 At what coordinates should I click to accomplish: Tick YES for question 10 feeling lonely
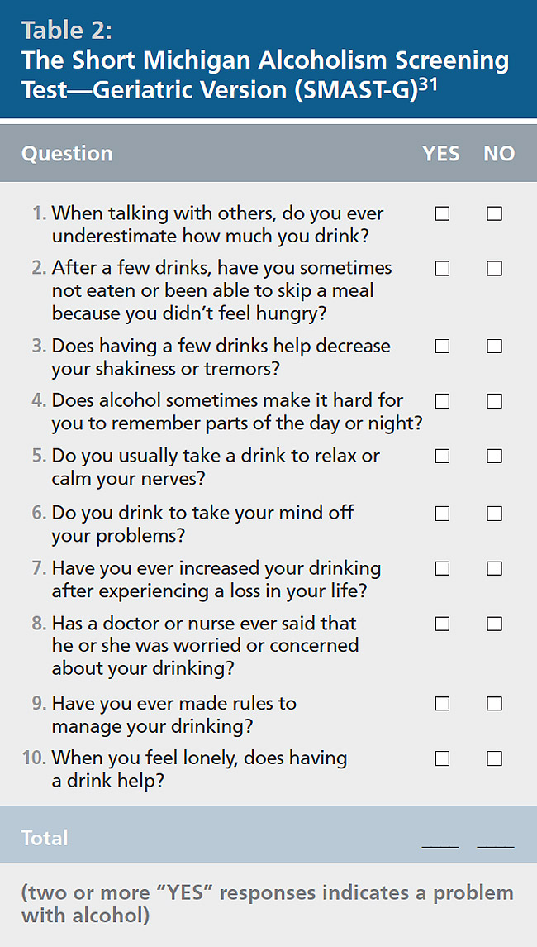(442, 758)
